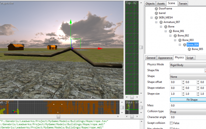Switch to the Assets tab
Image resolution: width=206 pixels, height=129 pixels.
point(161,3)
